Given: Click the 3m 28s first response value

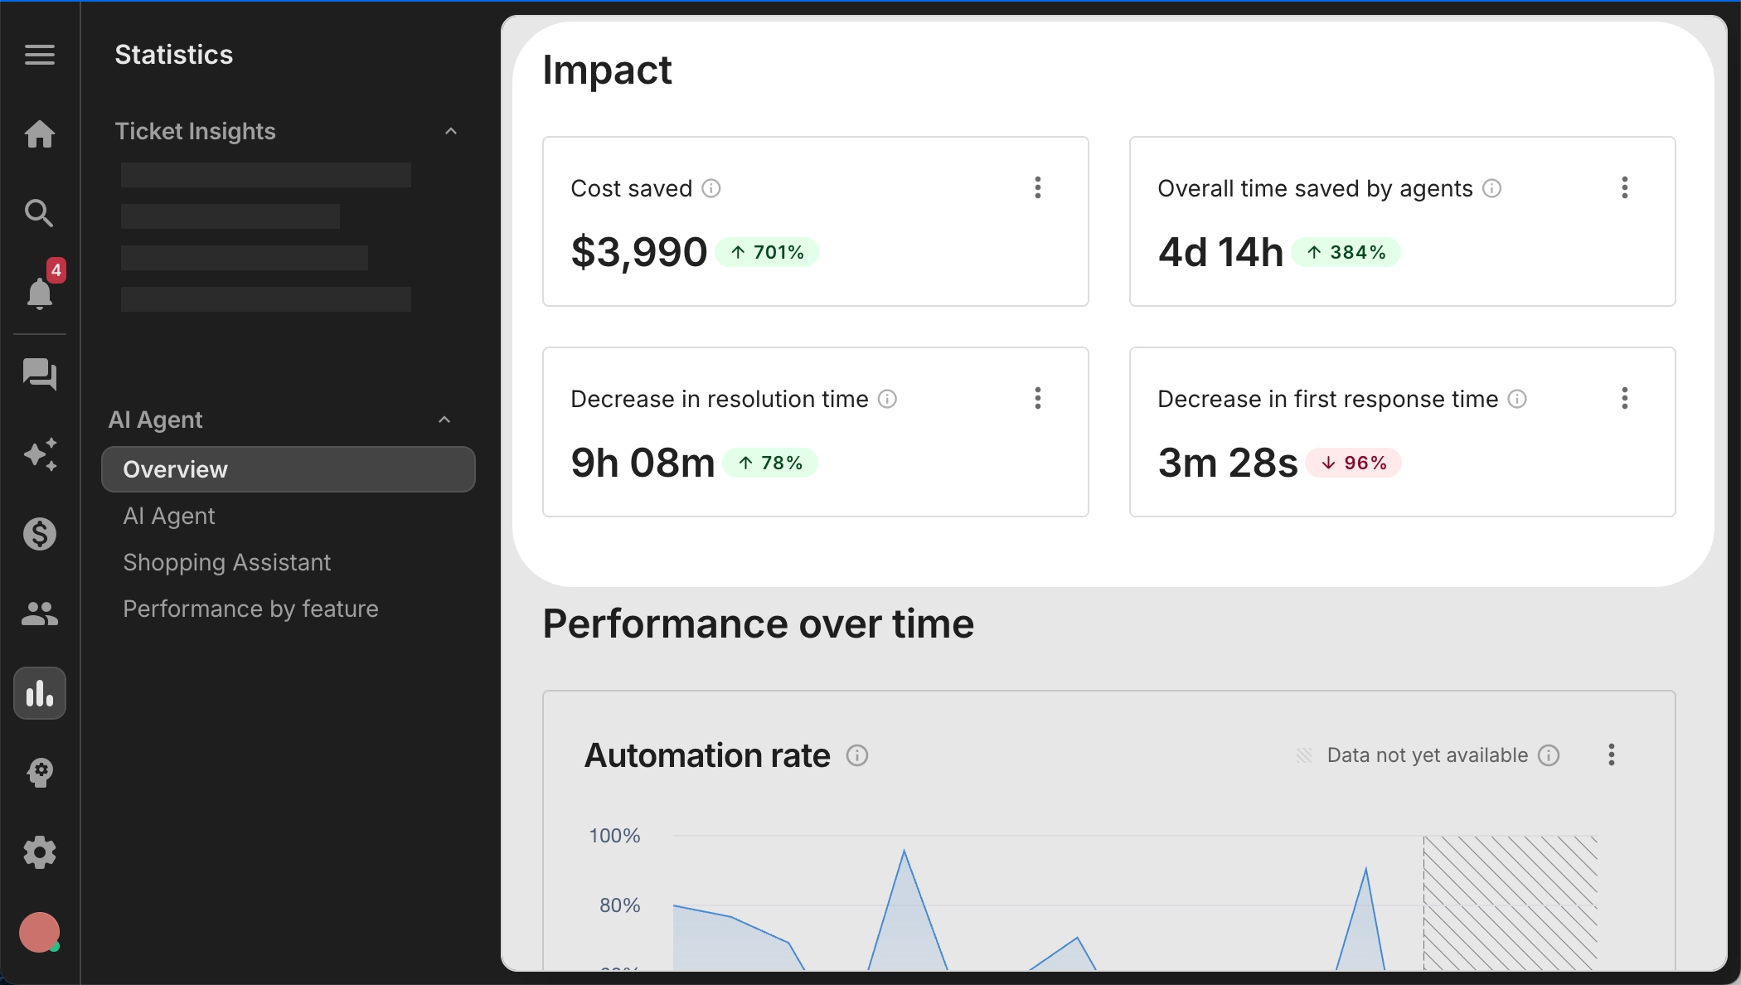Looking at the screenshot, I should coord(1228,463).
